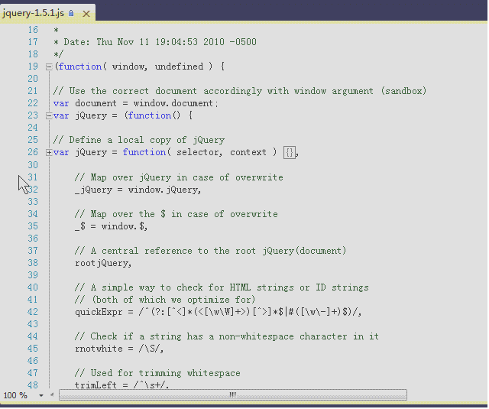Image resolution: width=489 pixels, height=409 pixels.
Task: Click the 'Map over the $ in case of overwrite' comment
Action: click(176, 214)
